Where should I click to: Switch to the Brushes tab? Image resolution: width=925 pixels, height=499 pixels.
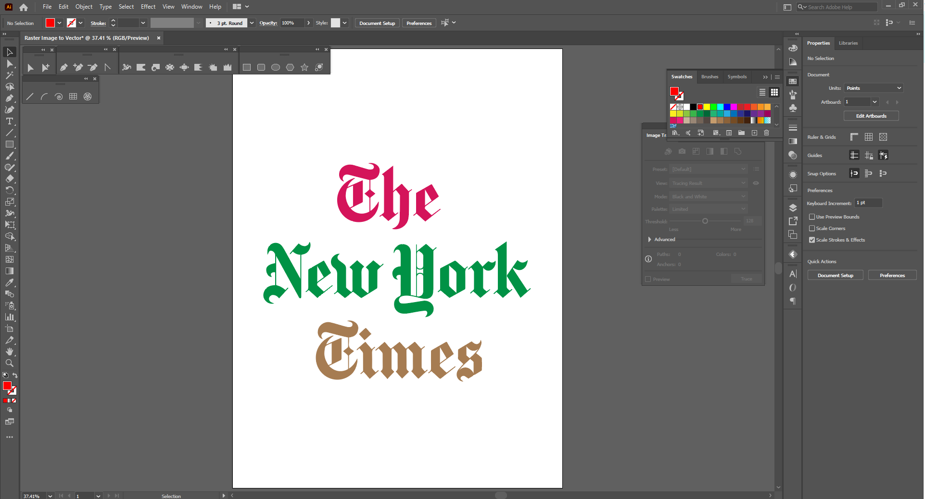710,77
